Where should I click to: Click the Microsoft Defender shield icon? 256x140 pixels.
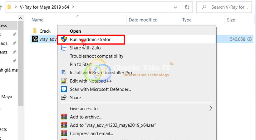[64, 89]
